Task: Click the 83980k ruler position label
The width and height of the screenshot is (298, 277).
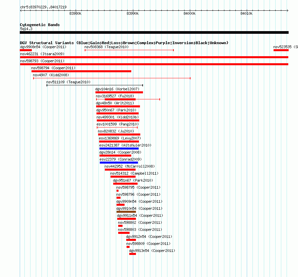Action: coord(75,13)
